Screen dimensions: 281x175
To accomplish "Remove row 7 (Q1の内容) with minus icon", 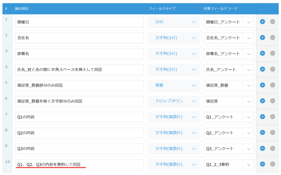I will coord(273,117).
